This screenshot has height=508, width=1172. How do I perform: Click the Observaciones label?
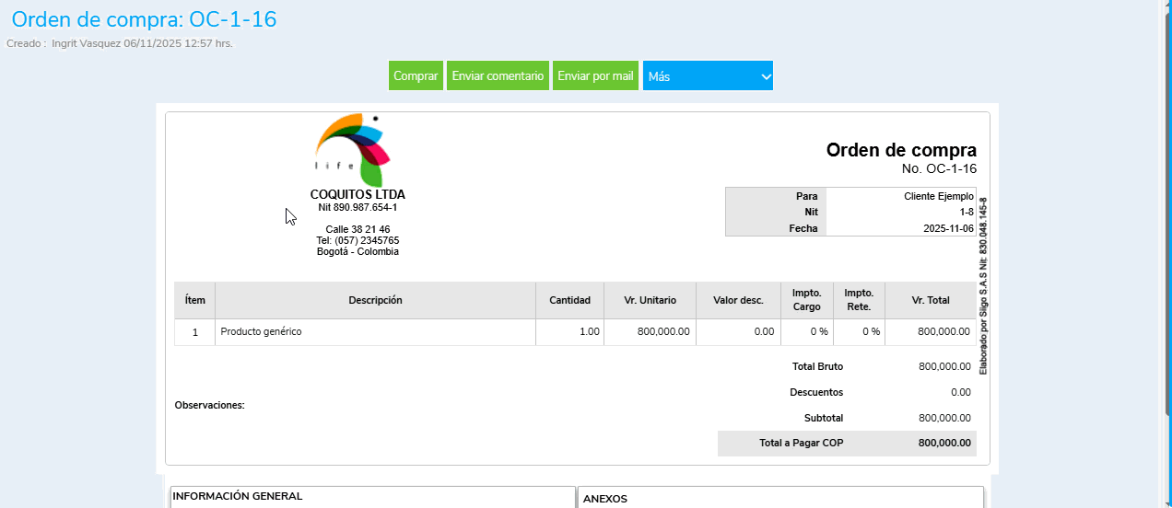coord(209,405)
